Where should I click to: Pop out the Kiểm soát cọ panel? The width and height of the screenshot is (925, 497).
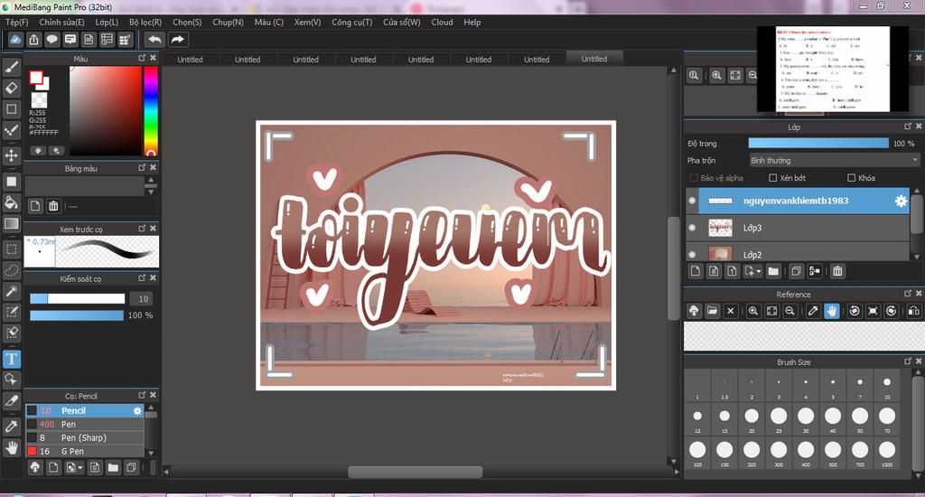pyautogui.click(x=142, y=277)
